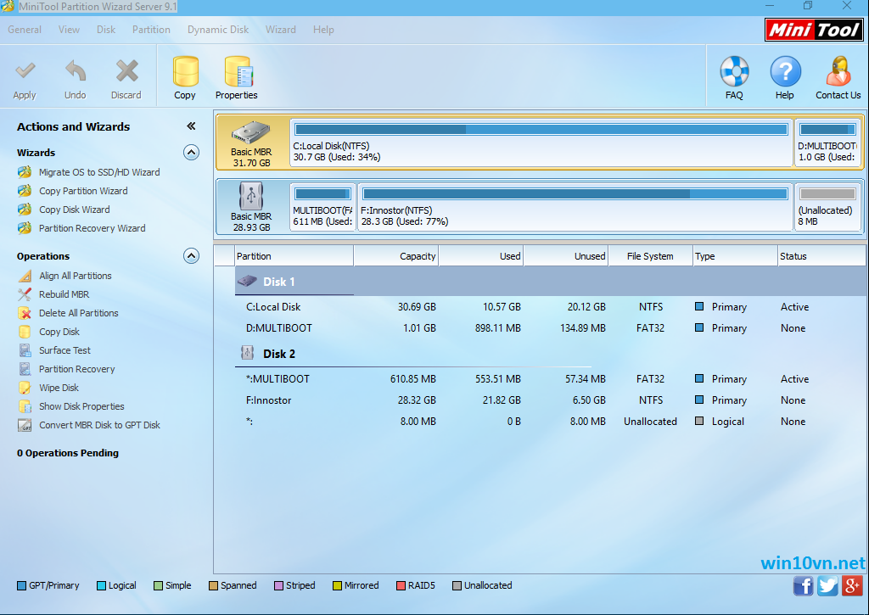Click Convert MBR Disk to GPT Disk link

(x=100, y=425)
